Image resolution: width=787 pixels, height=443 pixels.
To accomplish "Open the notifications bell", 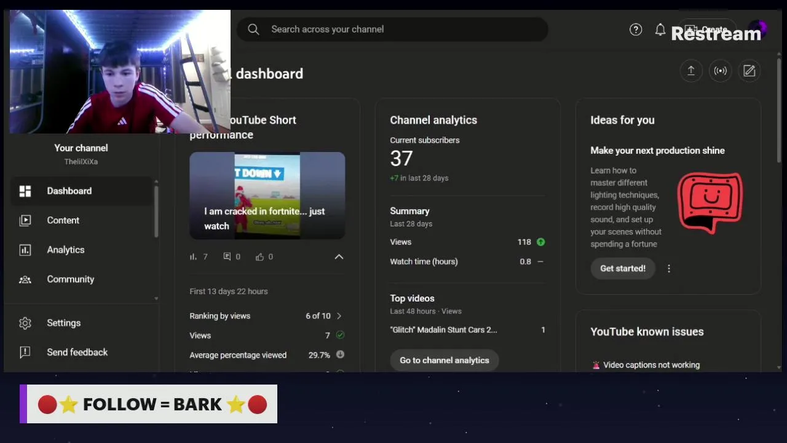I will click(660, 30).
